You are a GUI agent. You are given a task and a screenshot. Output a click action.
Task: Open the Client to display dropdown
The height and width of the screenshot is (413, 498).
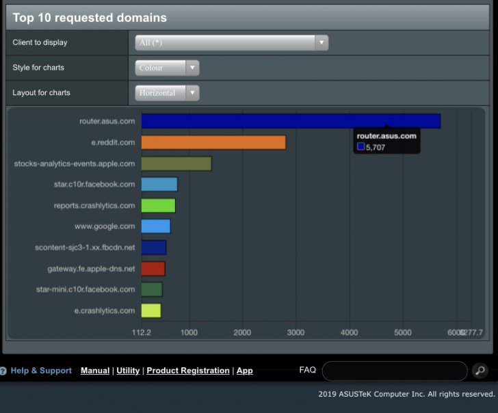[x=231, y=42]
